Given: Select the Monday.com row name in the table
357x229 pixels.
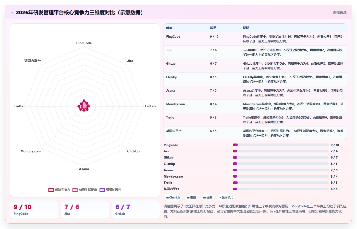Looking at the screenshot, I should (x=175, y=104).
